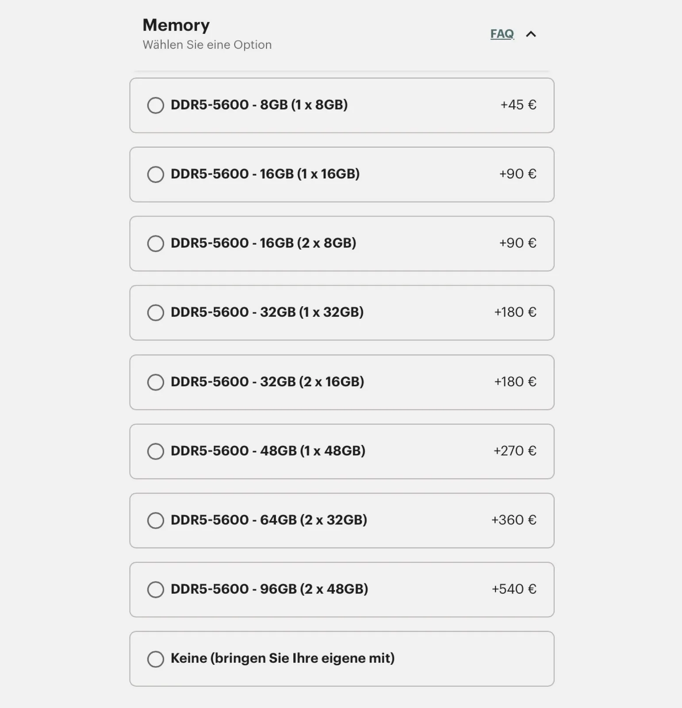The image size is (682, 708).
Task: Select the 16GB (2 x 8GB) radio button
Action: [156, 243]
